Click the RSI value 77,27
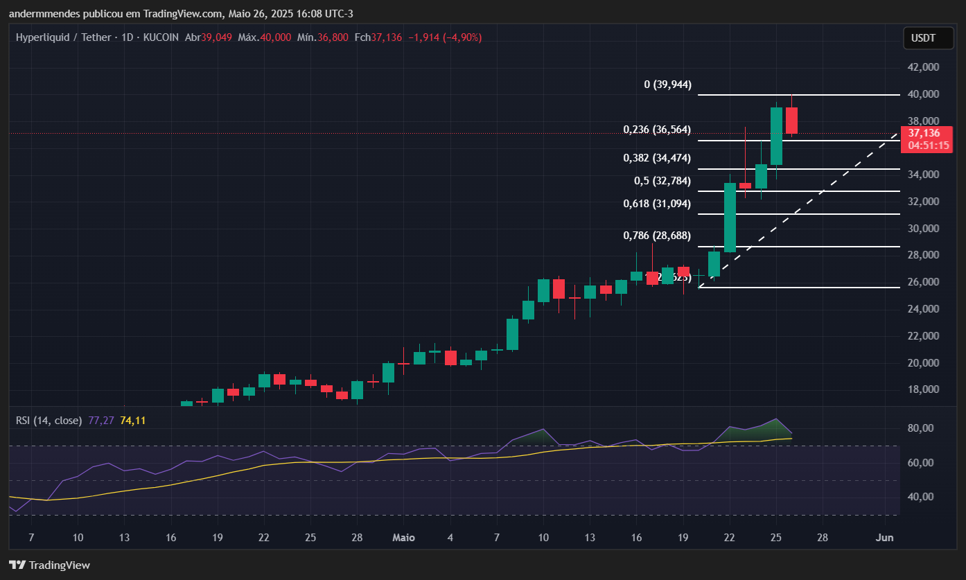Image resolution: width=966 pixels, height=580 pixels. pos(101,421)
